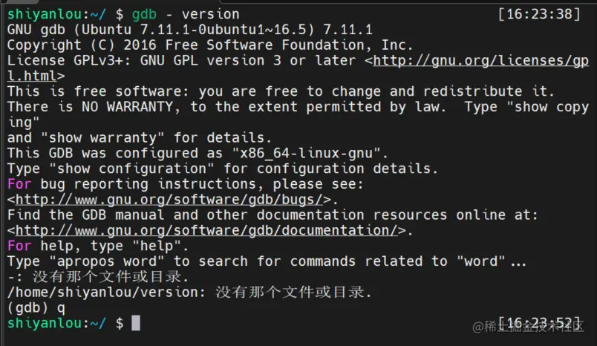Select 'and "show warranty" for details.' line

pyautogui.click(x=140, y=138)
